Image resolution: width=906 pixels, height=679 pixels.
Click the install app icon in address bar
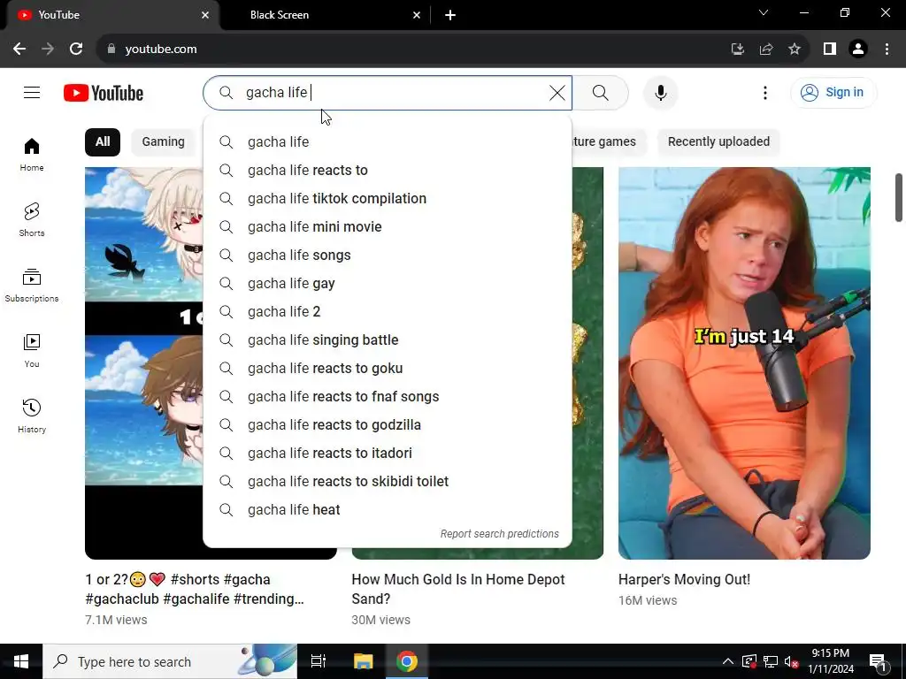pos(737,50)
